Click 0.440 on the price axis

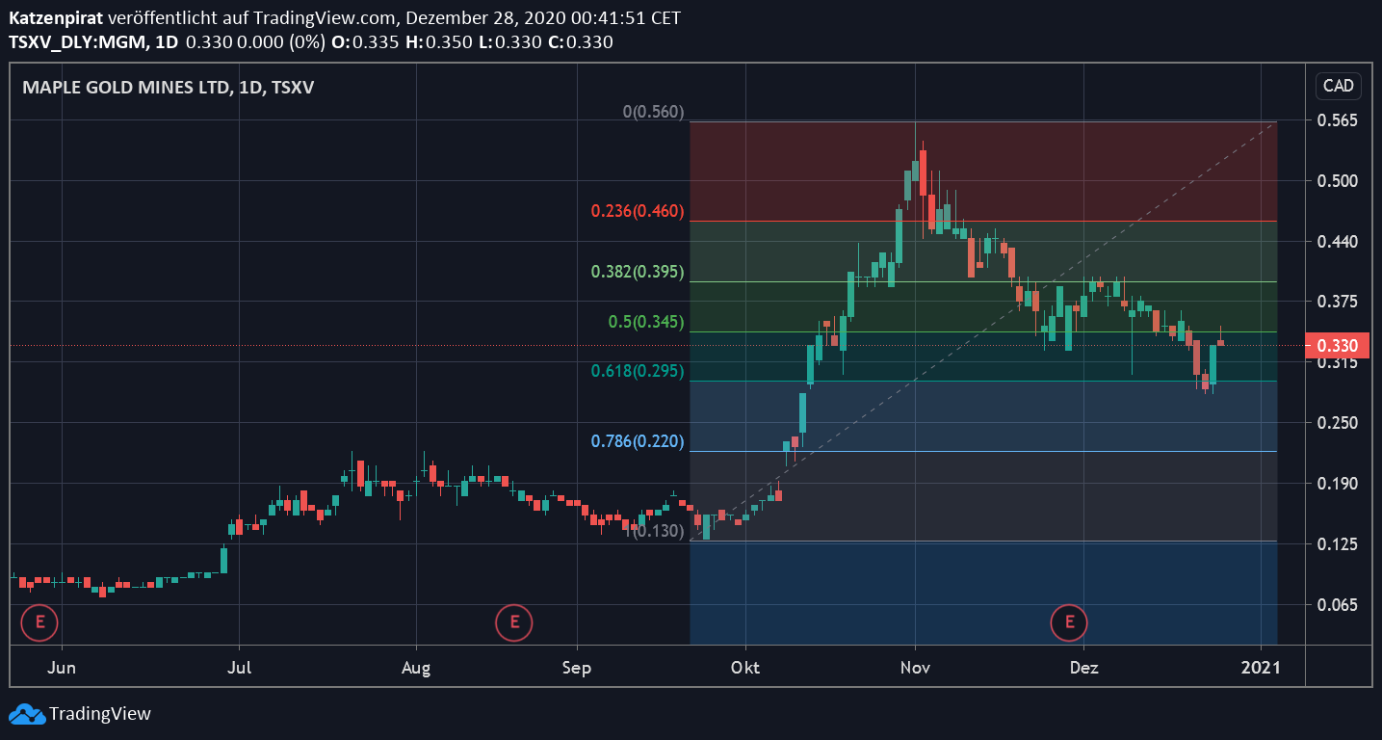pyautogui.click(x=1337, y=242)
